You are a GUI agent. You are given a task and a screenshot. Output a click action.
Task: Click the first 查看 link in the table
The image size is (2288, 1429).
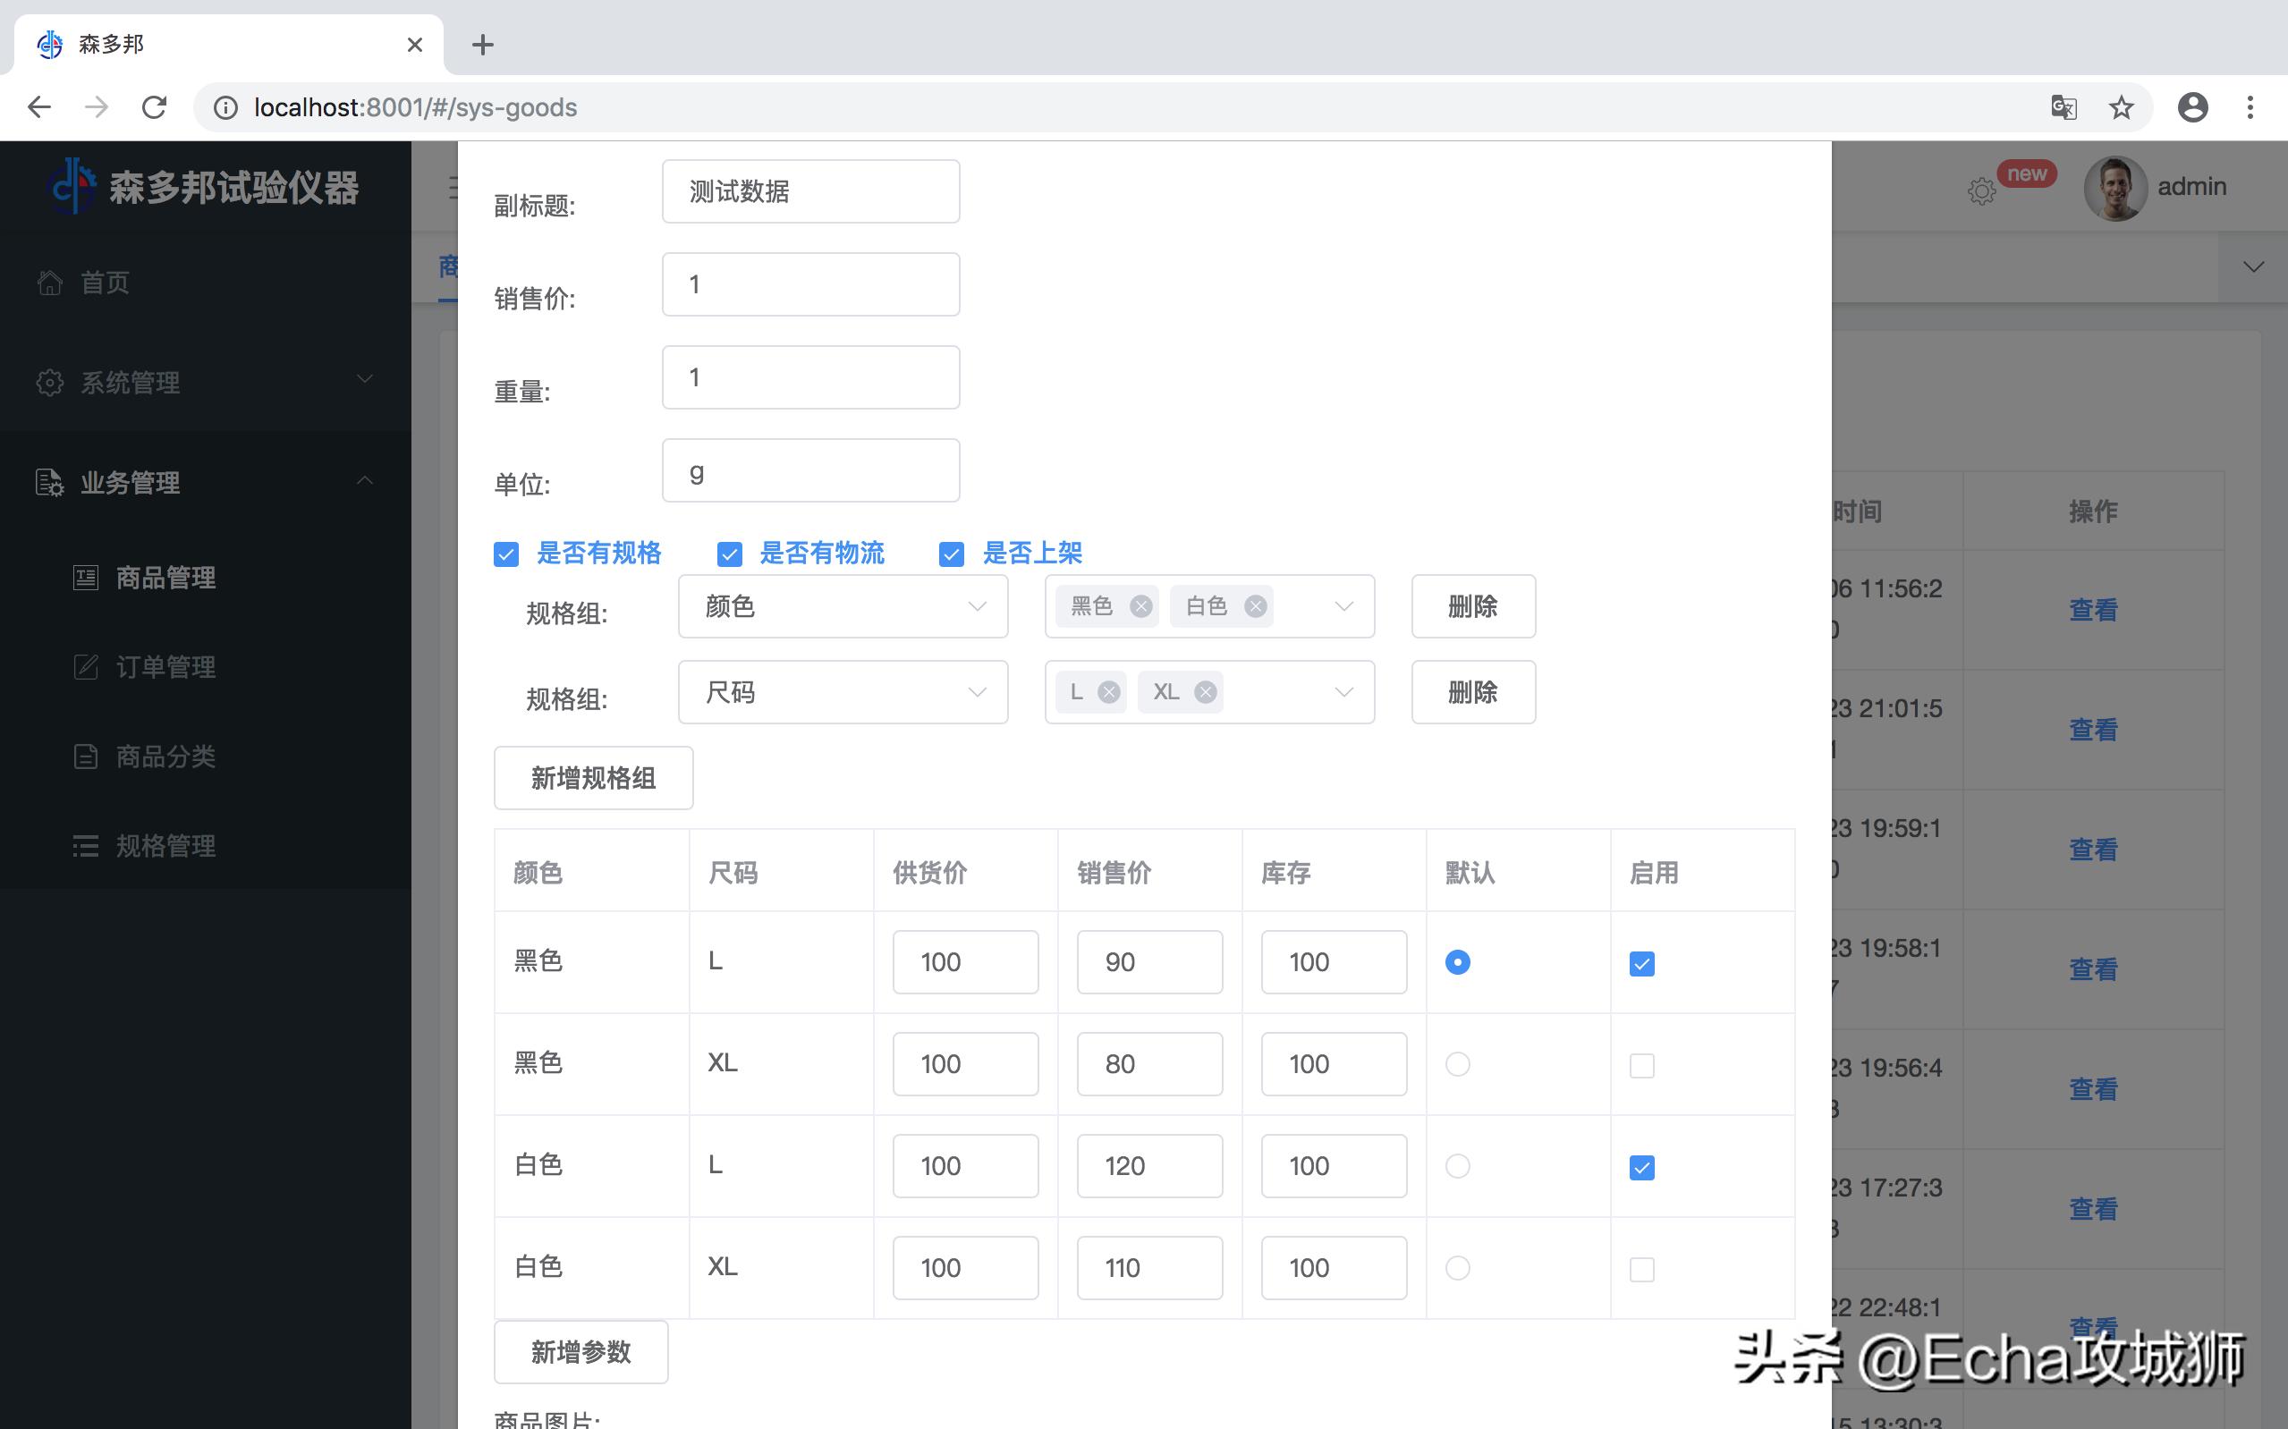(2094, 610)
